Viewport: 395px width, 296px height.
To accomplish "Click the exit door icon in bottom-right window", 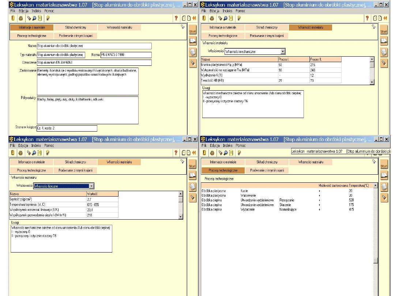I will [x=204, y=152].
